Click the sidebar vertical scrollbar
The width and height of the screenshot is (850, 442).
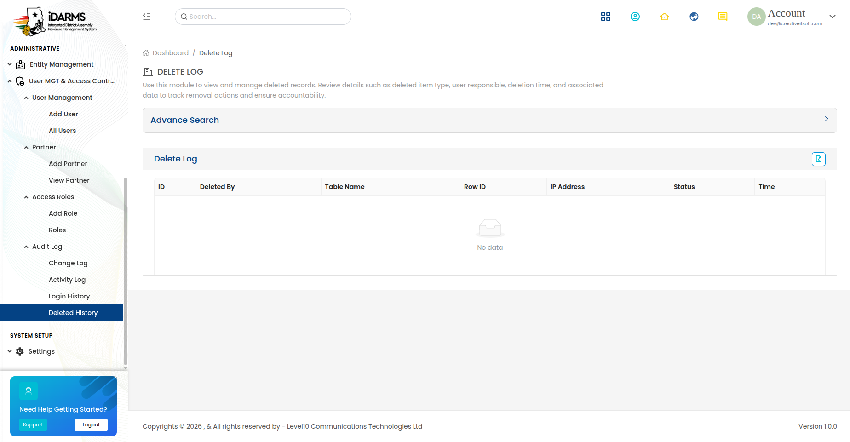coord(126,271)
